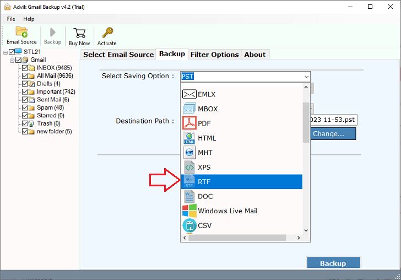Select Sent Mail (6) folder label
This screenshot has height=280, width=401.
[53, 100]
